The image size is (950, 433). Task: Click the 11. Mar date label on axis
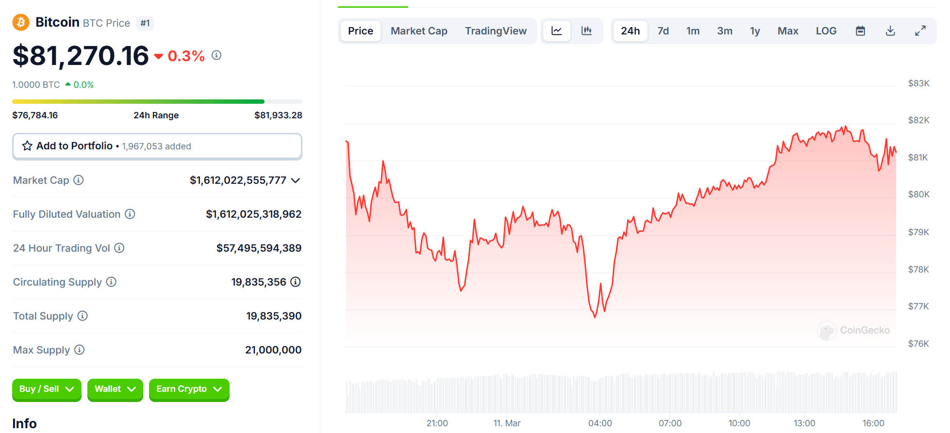507,423
